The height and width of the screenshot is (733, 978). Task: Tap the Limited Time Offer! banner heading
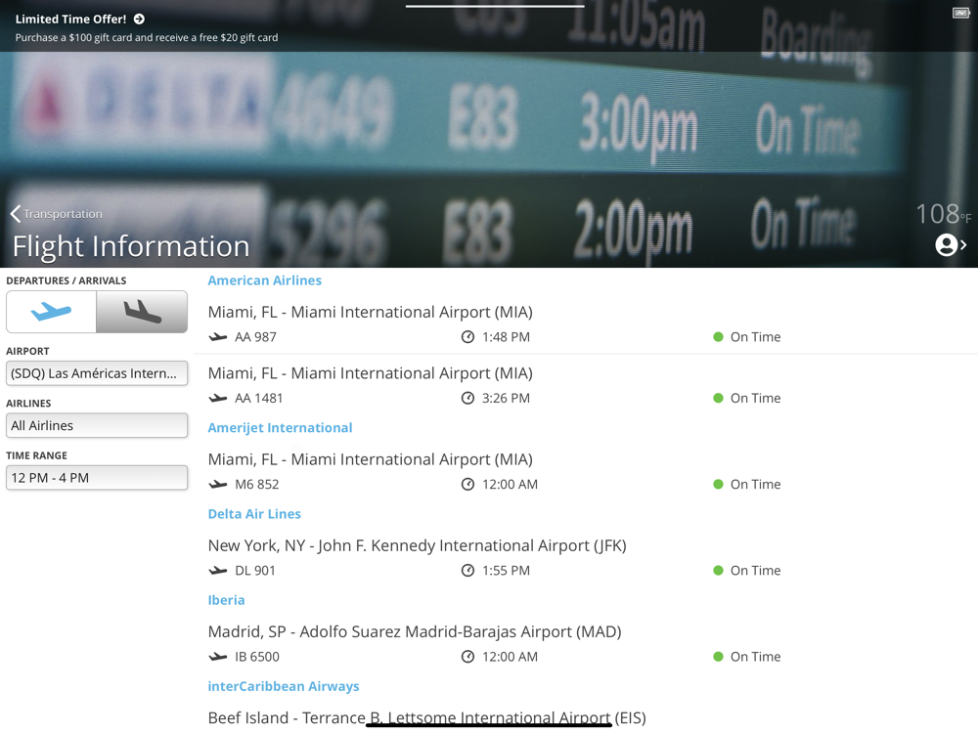pyautogui.click(x=71, y=20)
